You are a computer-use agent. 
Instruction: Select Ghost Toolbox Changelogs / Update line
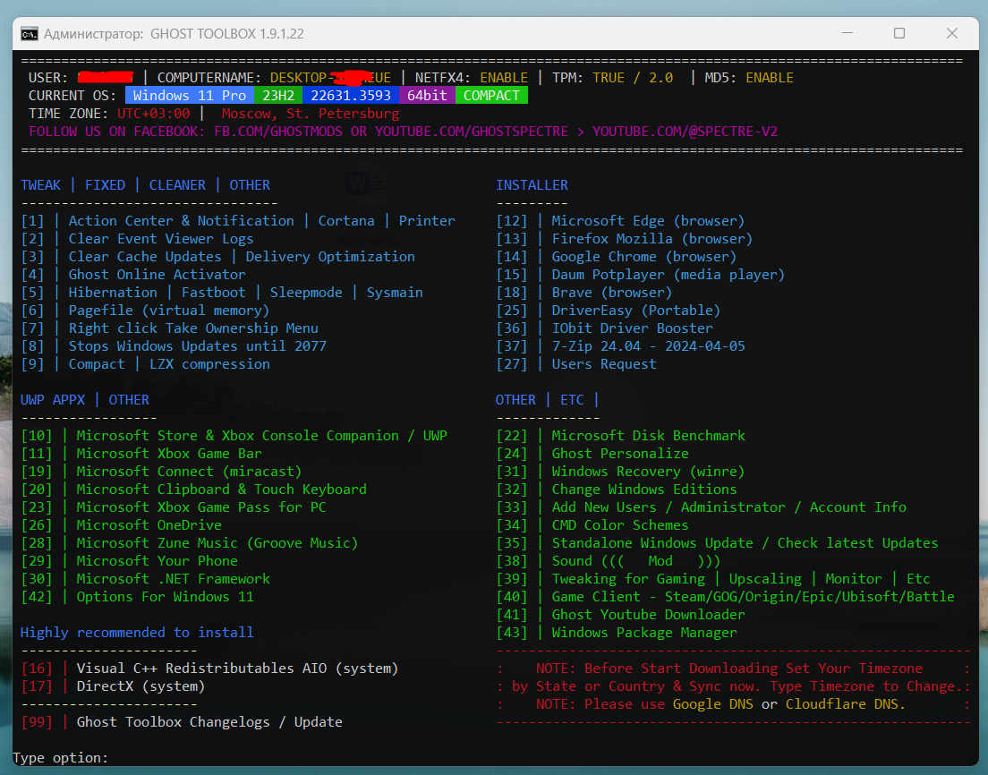tap(209, 722)
